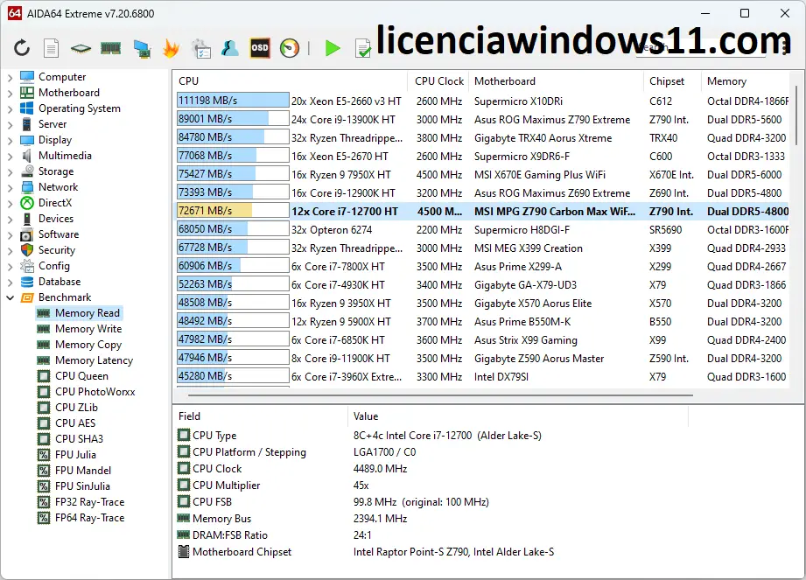Select the Memory Read benchmark
This screenshot has width=806, height=580.
click(79, 313)
